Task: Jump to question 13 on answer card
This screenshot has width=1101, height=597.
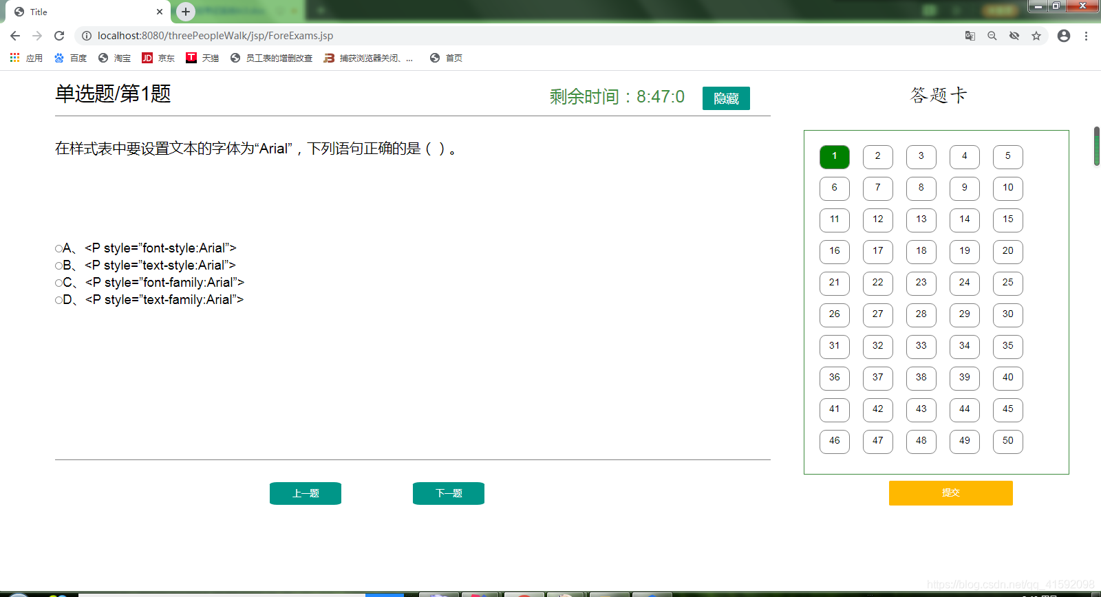Action: (x=921, y=220)
